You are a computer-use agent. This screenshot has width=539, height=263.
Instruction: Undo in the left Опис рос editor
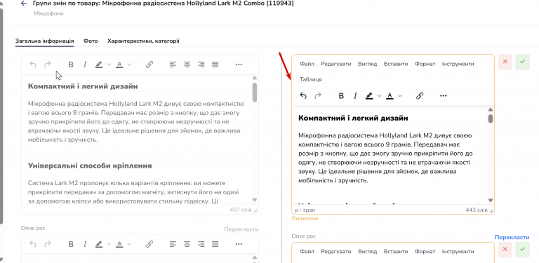pos(33,244)
